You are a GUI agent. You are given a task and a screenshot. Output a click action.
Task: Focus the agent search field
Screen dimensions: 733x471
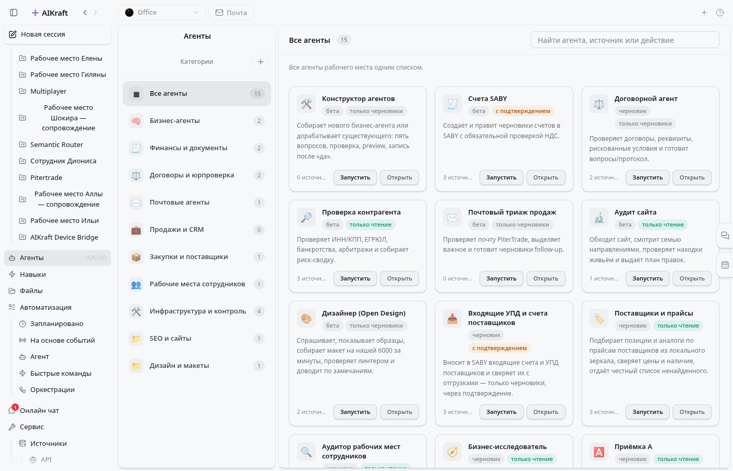[x=625, y=40]
